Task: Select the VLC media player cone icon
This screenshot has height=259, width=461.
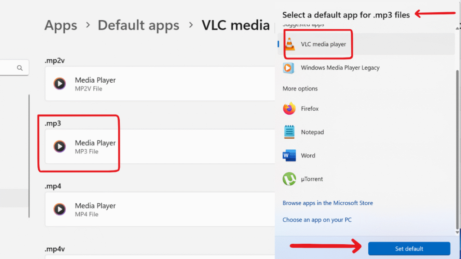Action: pyautogui.click(x=290, y=44)
